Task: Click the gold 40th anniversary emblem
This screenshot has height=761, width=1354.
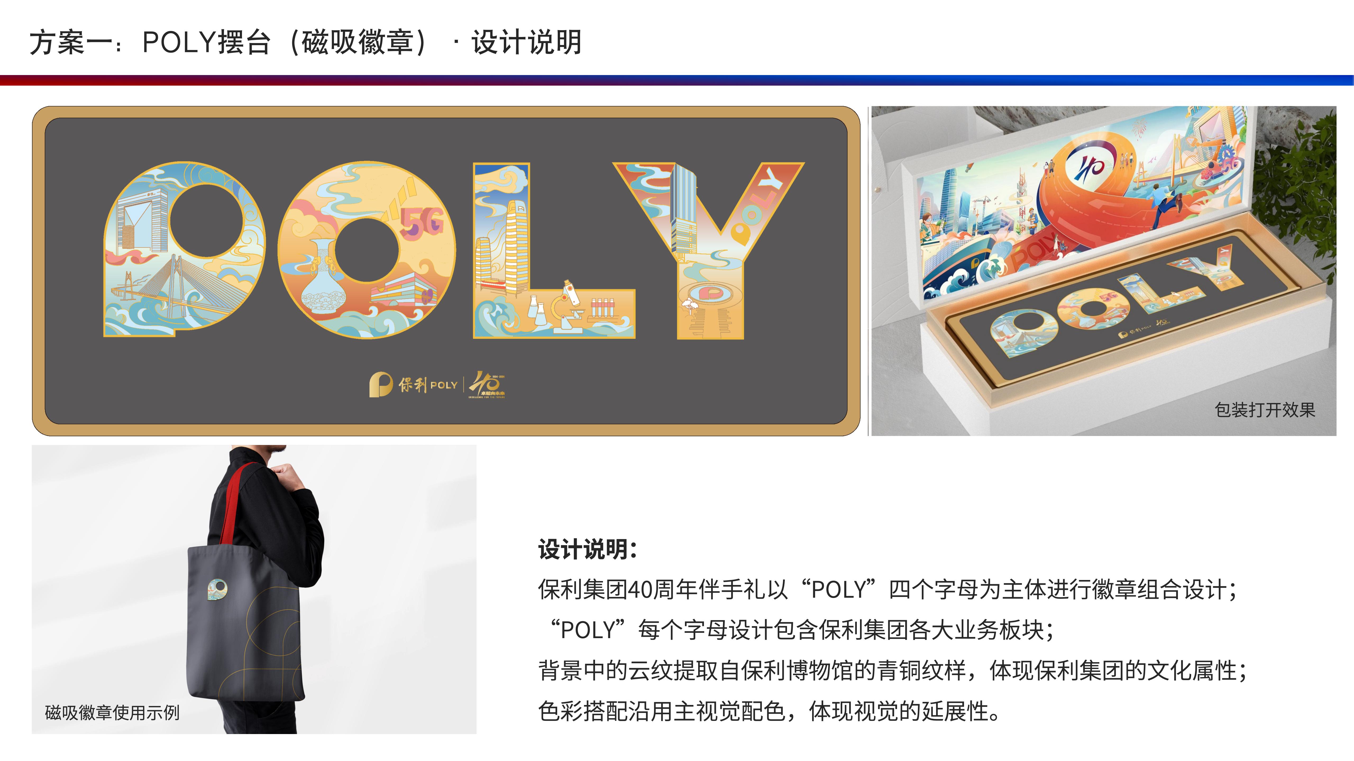Action: click(x=487, y=384)
